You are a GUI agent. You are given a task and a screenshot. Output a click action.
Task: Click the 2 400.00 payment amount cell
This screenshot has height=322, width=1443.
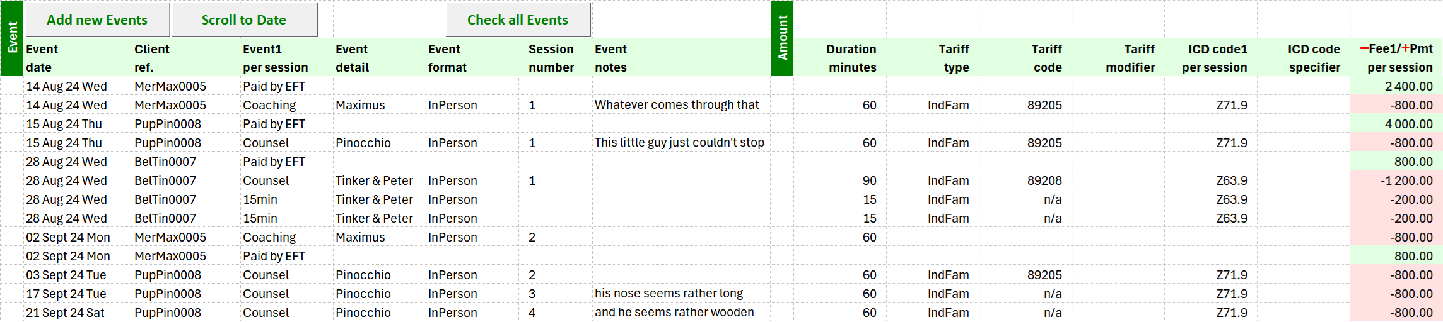(1408, 86)
